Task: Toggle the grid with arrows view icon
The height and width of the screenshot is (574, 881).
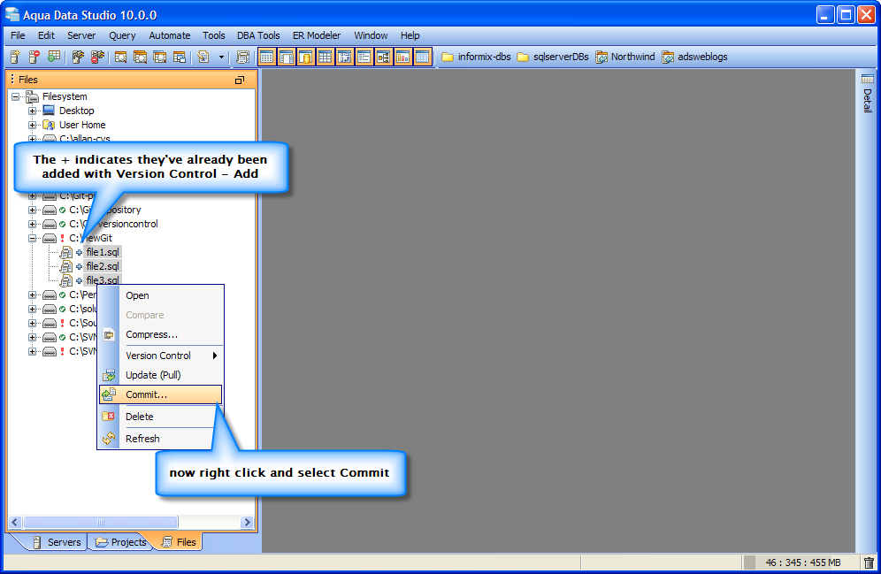Action: coord(344,57)
